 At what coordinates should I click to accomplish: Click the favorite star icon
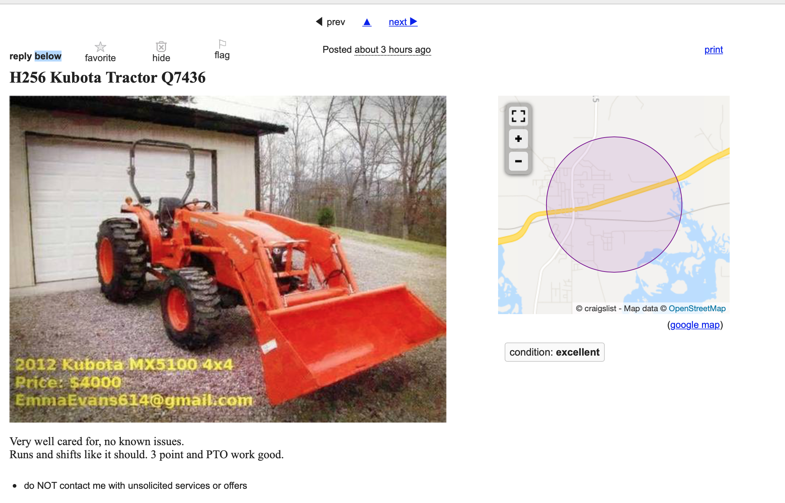100,47
